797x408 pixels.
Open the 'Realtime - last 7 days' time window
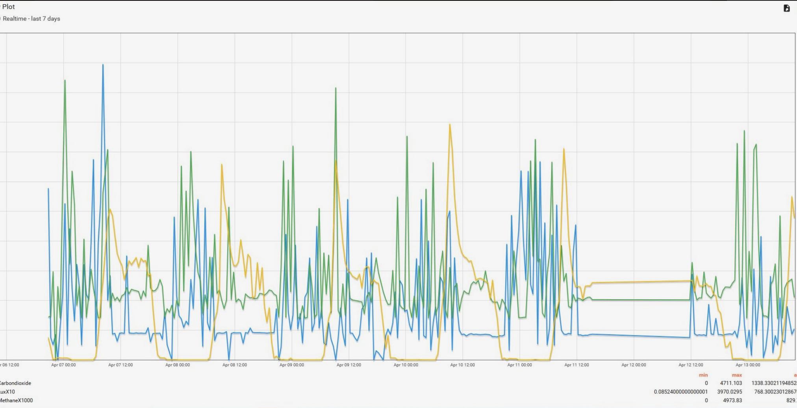tap(31, 19)
